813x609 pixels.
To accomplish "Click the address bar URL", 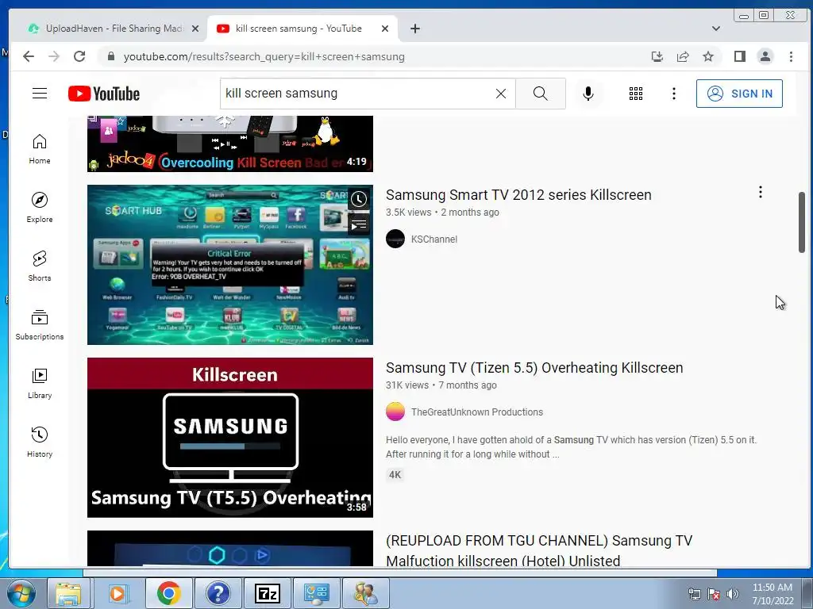I will [264, 57].
